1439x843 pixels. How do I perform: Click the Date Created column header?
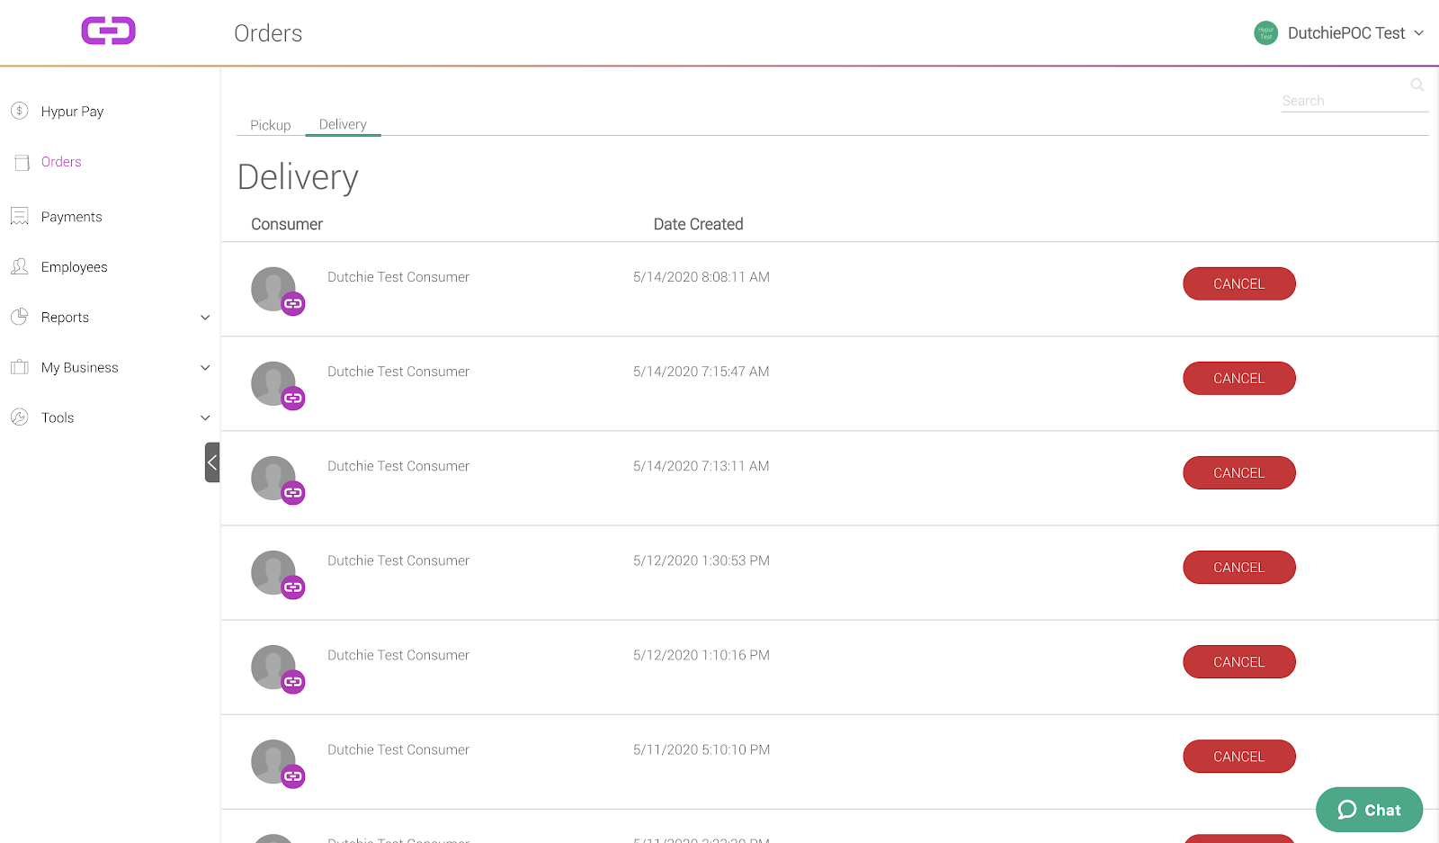click(698, 224)
